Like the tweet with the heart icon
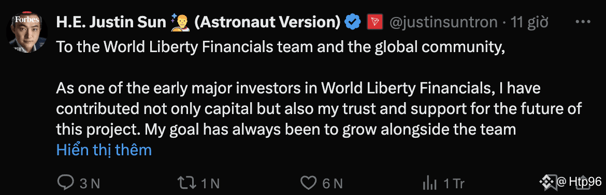The image size is (606, 195). 309,183
